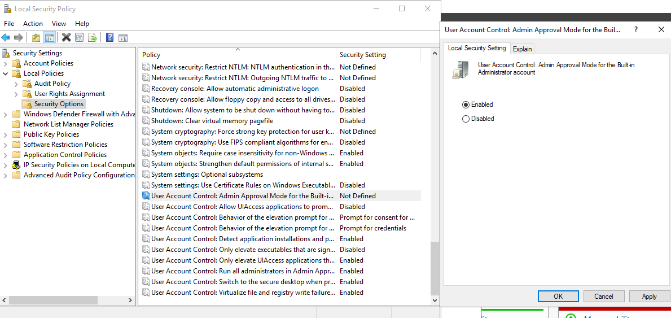Open the Action menu
671x318 pixels.
(x=33, y=24)
